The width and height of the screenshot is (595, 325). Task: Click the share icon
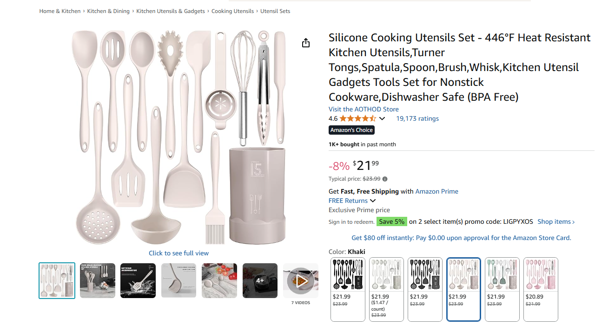[305, 42]
